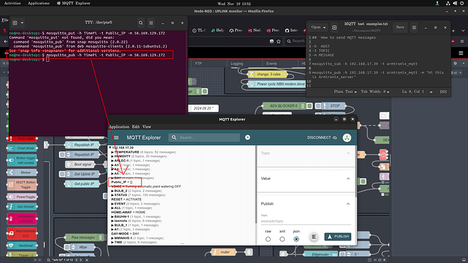Screen dimensions: 468x263
Task: Switch to the FTP flow tab in Node-RED
Action: tap(198, 64)
